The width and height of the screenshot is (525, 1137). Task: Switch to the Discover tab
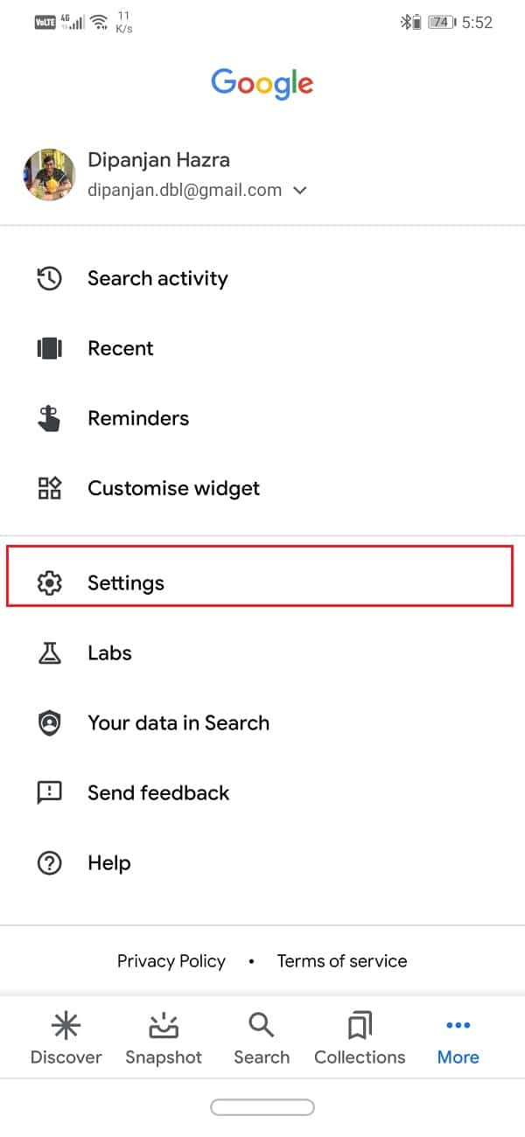click(66, 1039)
